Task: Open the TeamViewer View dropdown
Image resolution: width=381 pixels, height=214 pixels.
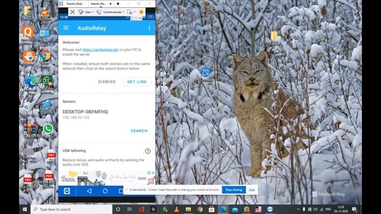Action: 86,12
